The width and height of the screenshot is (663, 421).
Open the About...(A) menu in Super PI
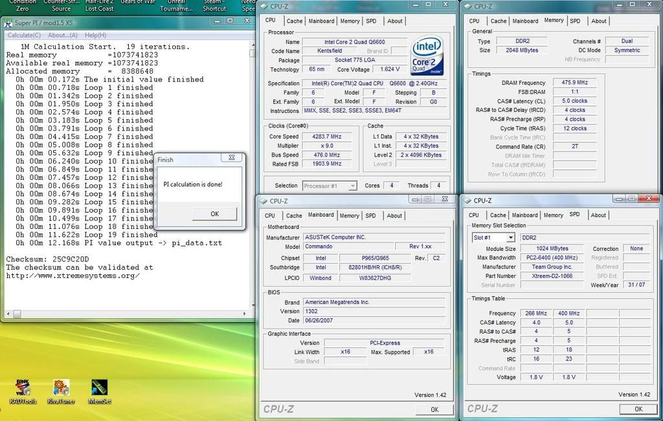[x=63, y=35]
